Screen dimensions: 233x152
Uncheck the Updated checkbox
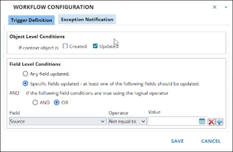(x=95, y=46)
